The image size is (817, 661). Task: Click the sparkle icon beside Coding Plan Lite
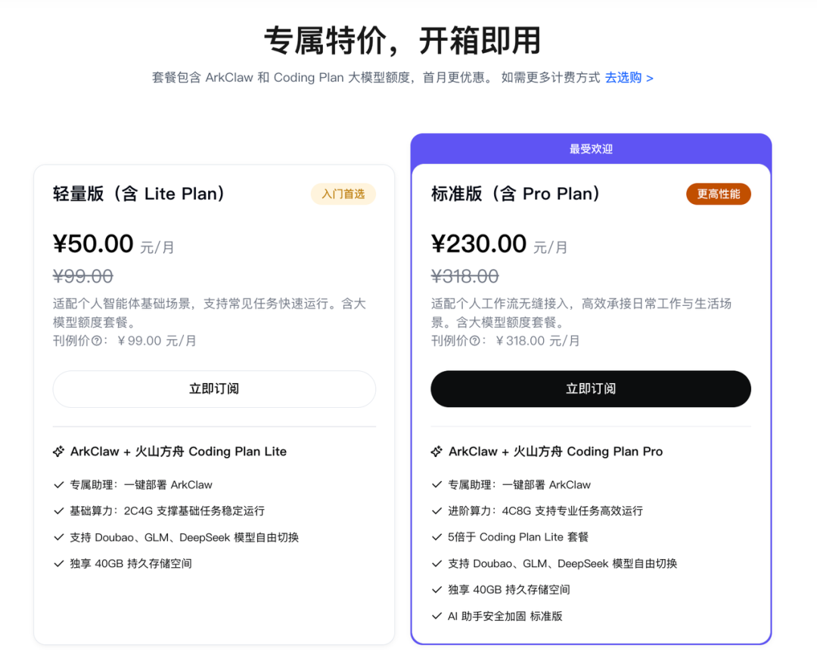pos(59,452)
